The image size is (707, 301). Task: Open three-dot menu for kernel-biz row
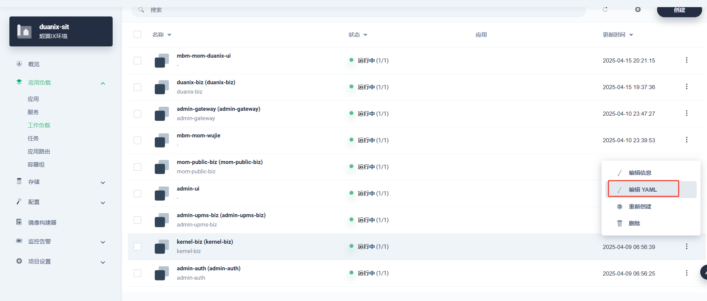[x=686, y=246]
